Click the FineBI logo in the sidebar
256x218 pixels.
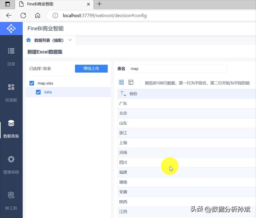[11, 28]
